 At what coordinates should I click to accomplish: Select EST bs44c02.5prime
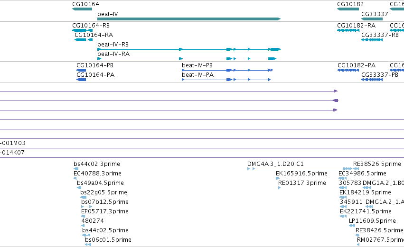[105, 230]
